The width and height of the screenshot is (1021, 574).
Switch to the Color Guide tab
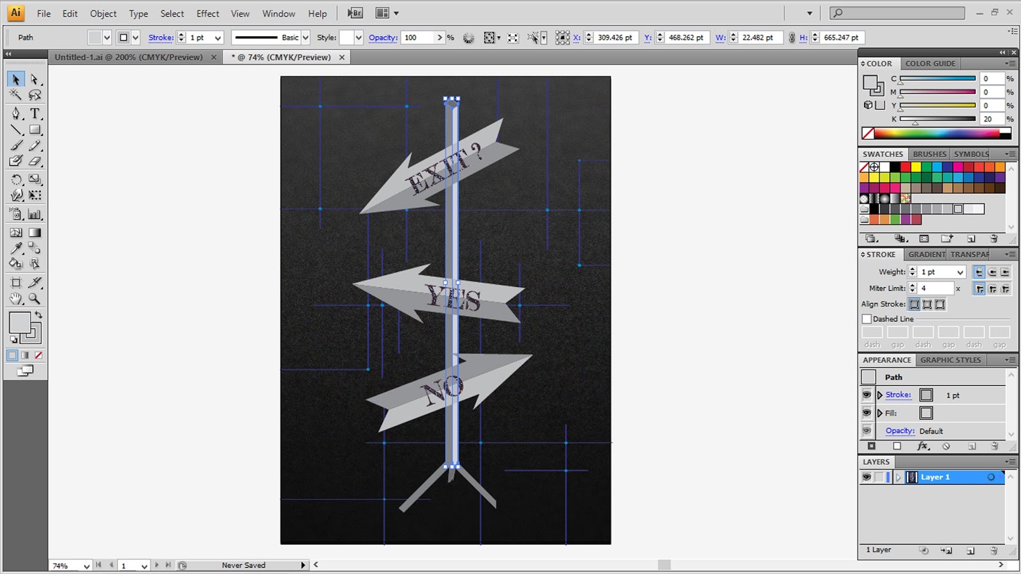(930, 63)
